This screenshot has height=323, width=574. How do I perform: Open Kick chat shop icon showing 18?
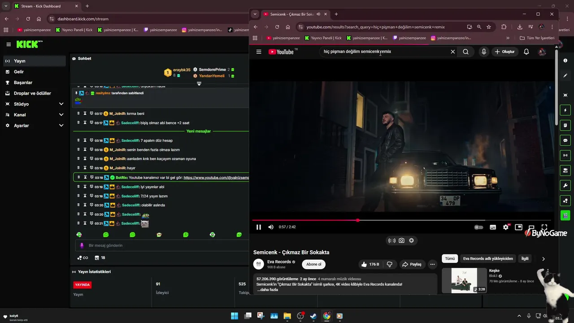(x=100, y=258)
